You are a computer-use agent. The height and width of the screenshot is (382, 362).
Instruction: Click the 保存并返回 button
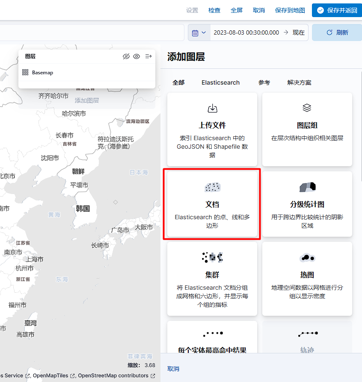tap(337, 10)
